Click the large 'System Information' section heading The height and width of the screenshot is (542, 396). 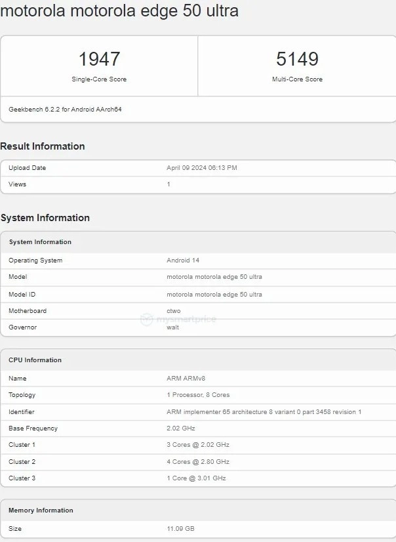(45, 218)
